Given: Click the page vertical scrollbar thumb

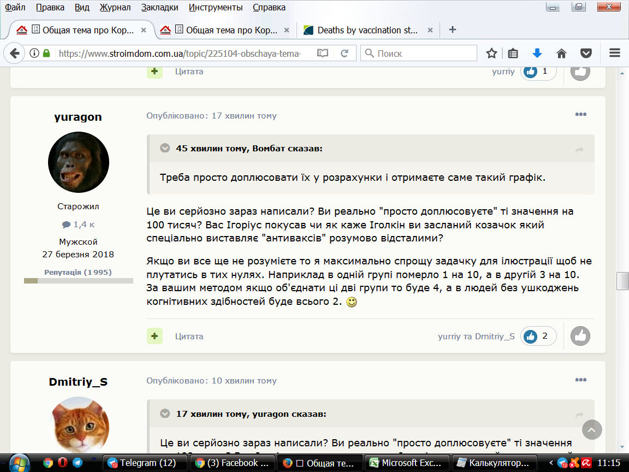Looking at the screenshot, I should click(622, 281).
